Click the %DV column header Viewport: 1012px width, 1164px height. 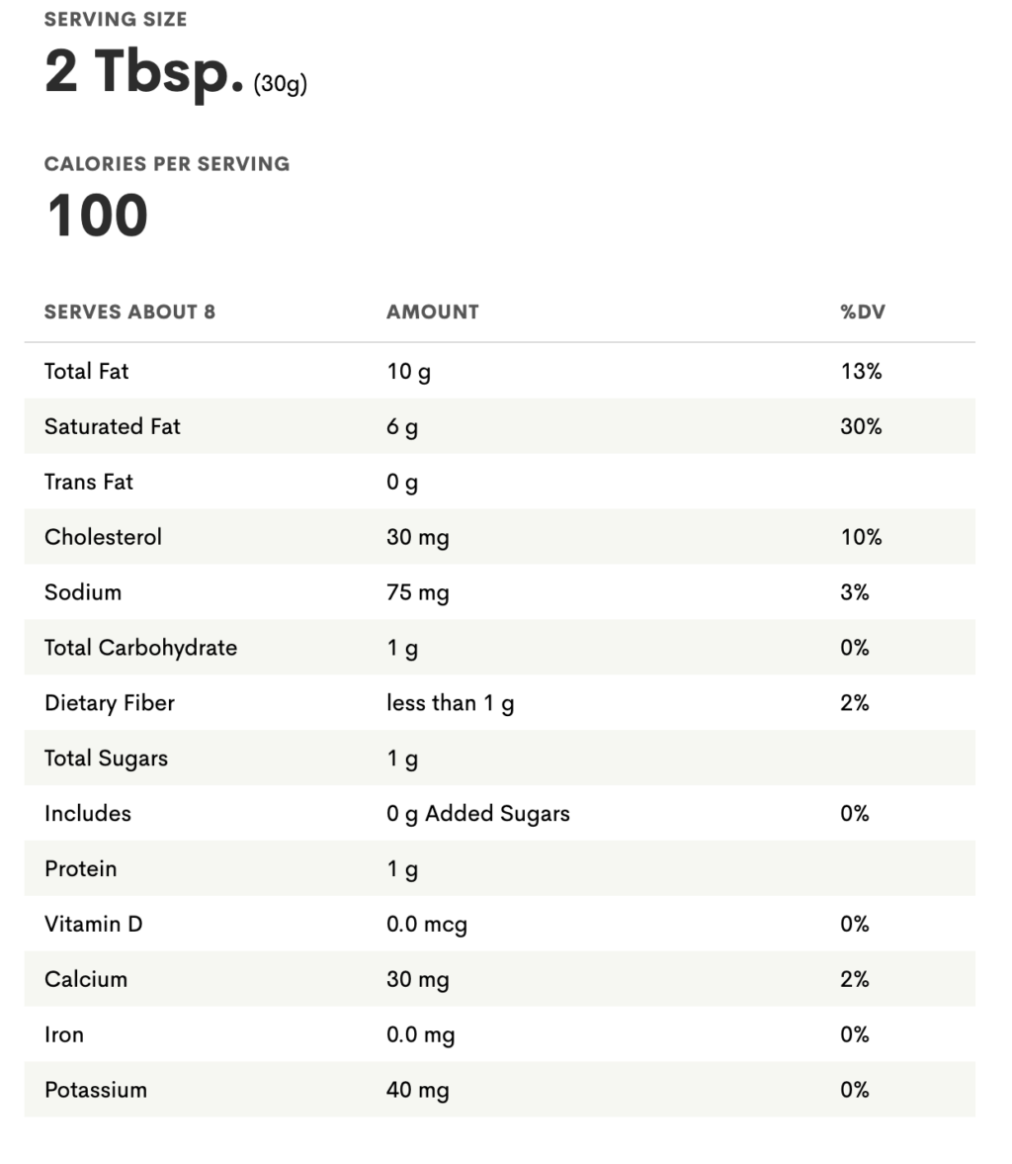tap(862, 313)
